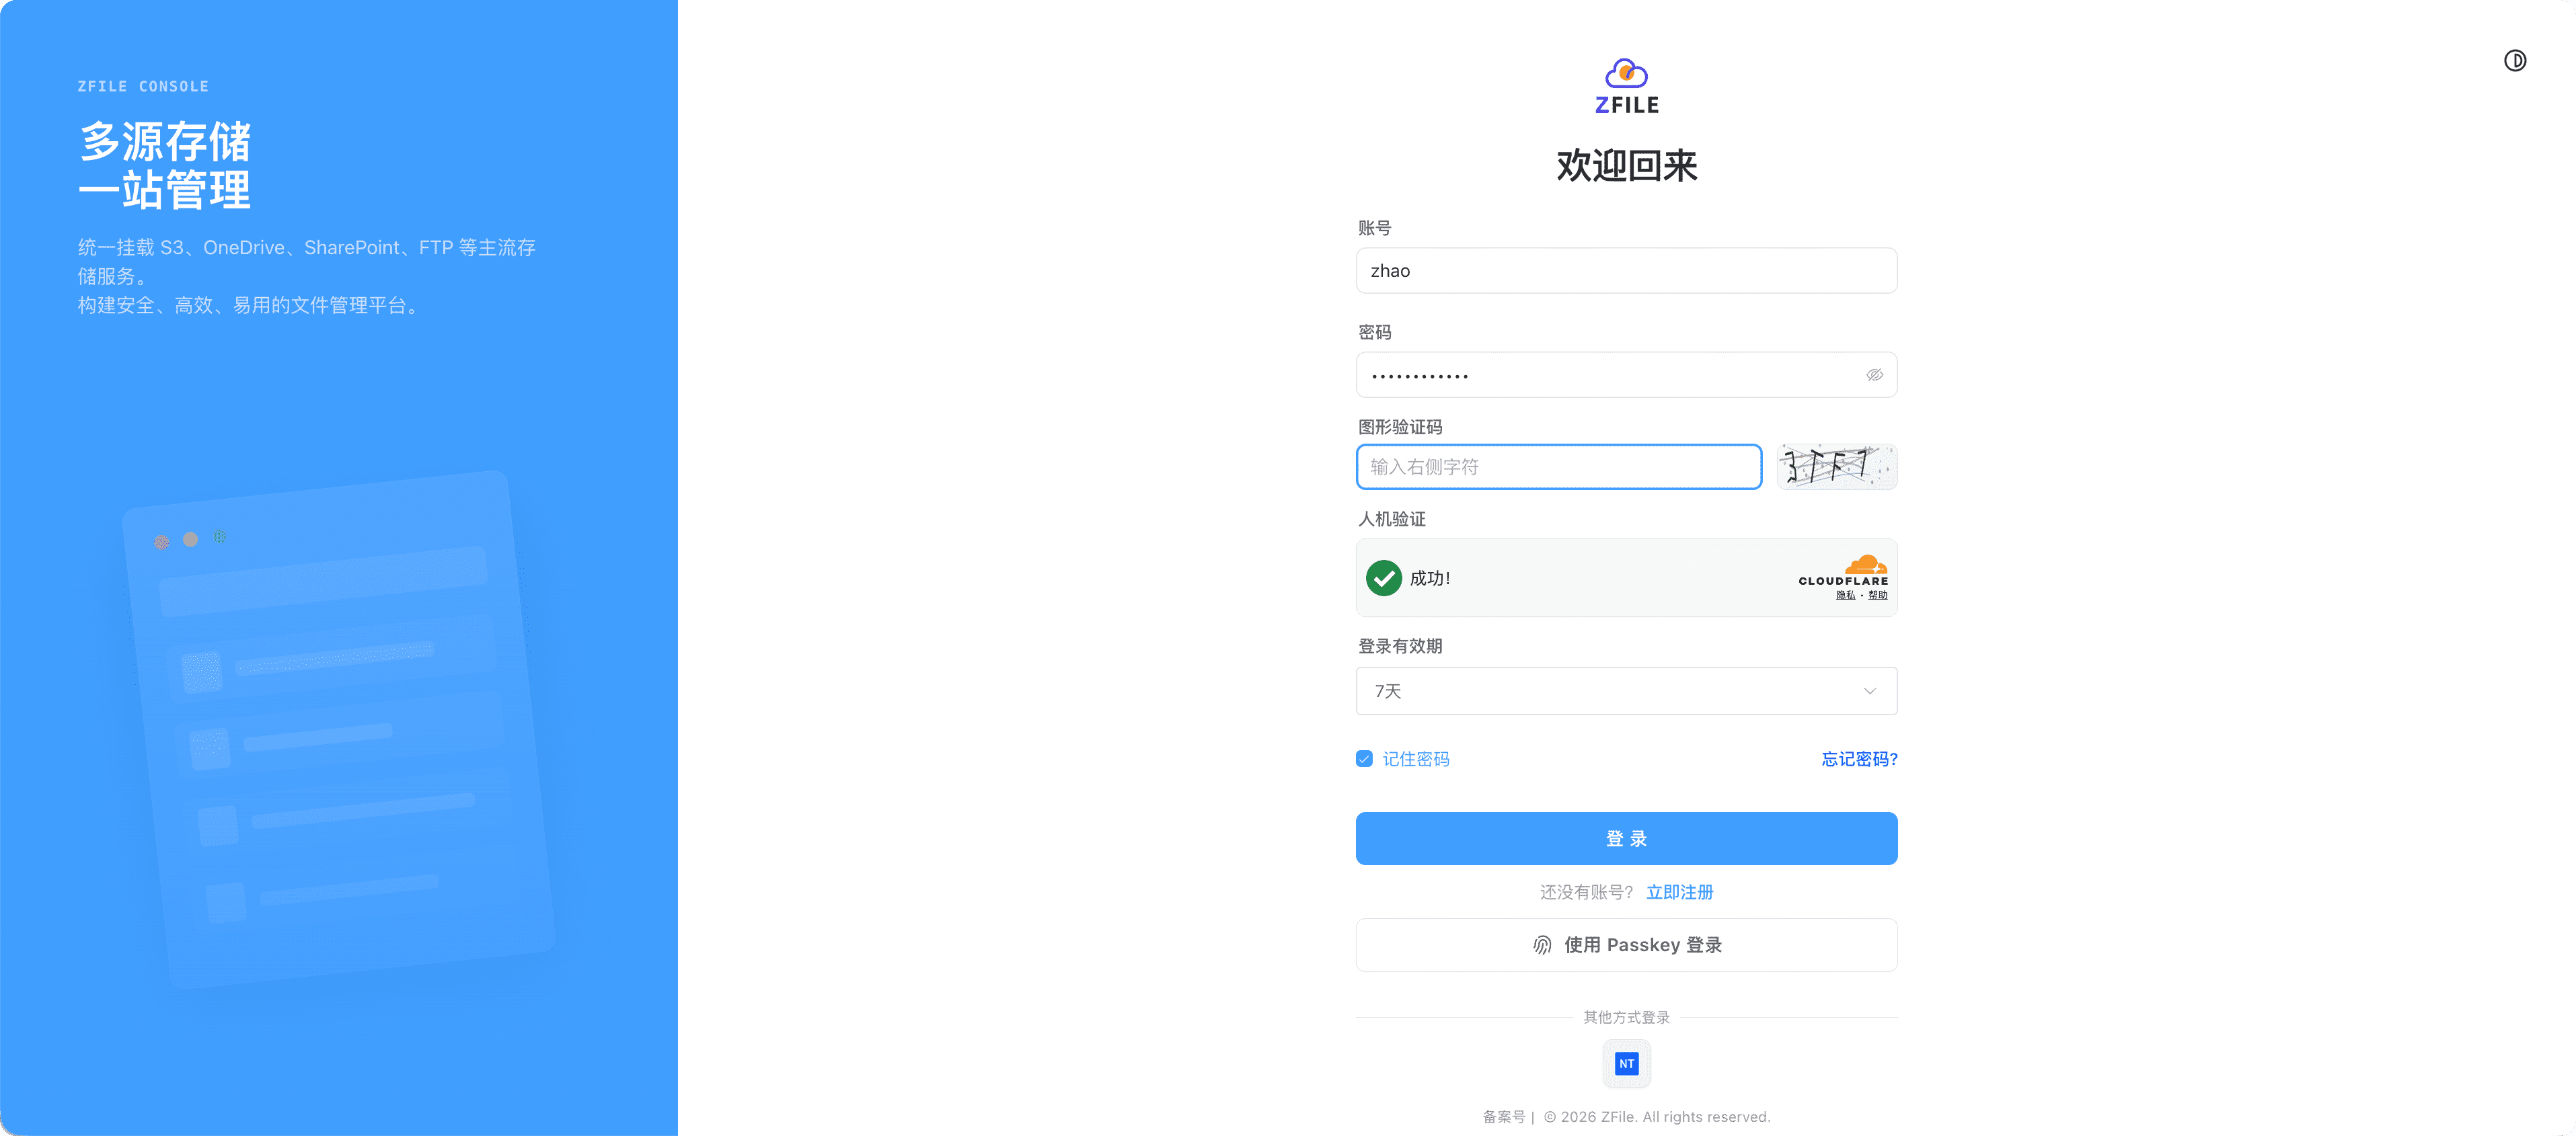Click the NT third-party login icon
2576x1136 pixels.
[x=1626, y=1063]
